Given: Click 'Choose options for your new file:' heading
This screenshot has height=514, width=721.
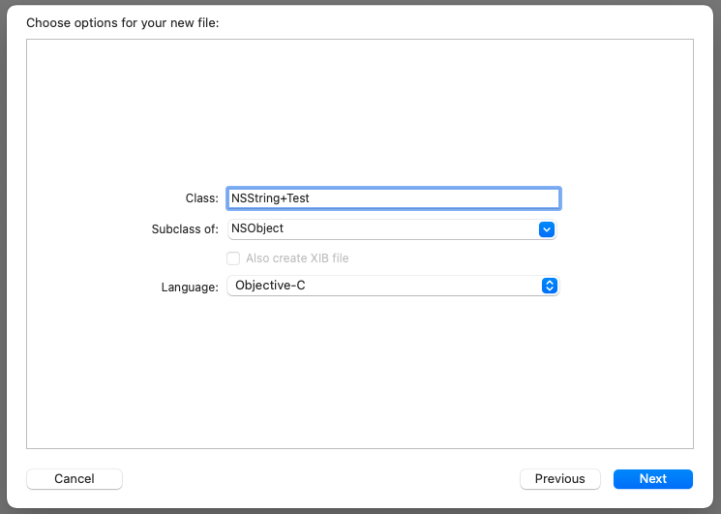Looking at the screenshot, I should tap(123, 22).
